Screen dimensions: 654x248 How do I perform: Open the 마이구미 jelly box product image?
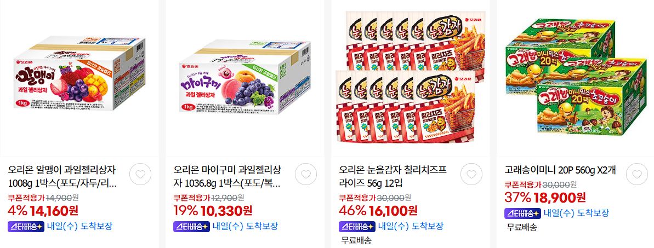(245, 78)
